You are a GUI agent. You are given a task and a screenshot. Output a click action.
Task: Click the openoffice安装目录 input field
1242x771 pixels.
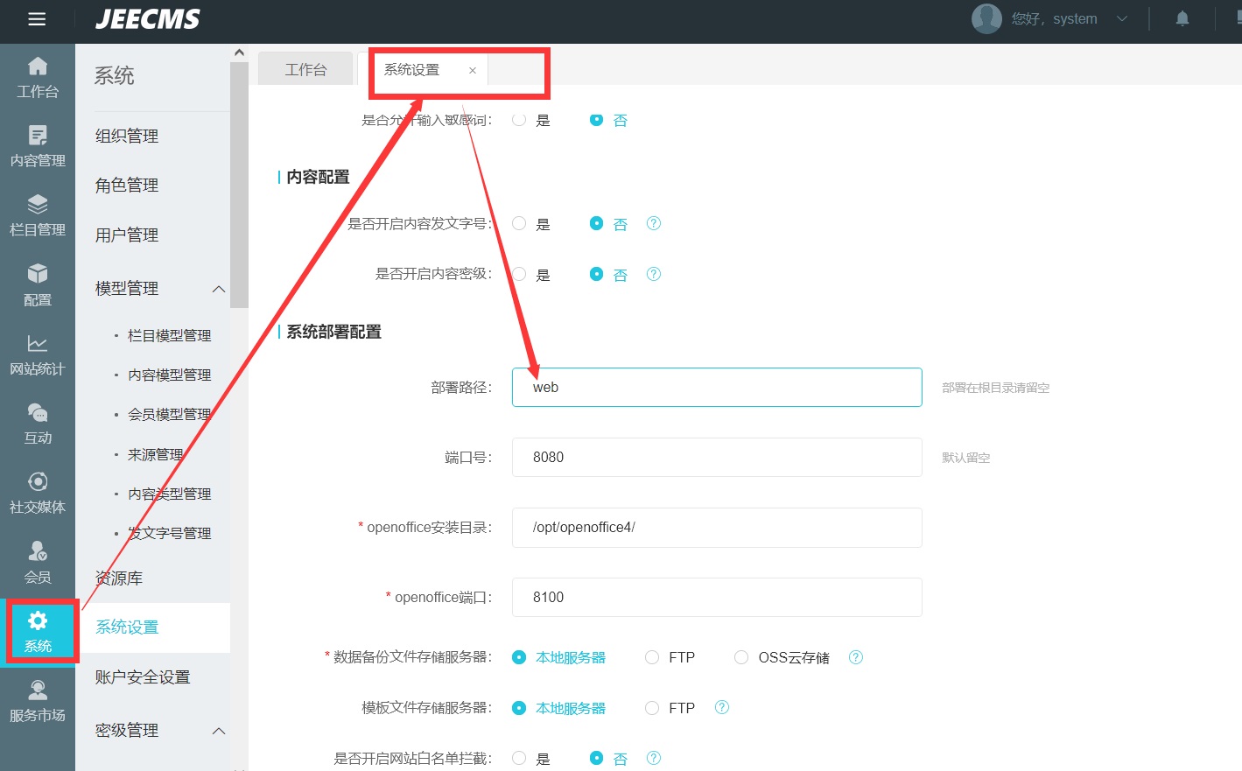pyautogui.click(x=717, y=527)
